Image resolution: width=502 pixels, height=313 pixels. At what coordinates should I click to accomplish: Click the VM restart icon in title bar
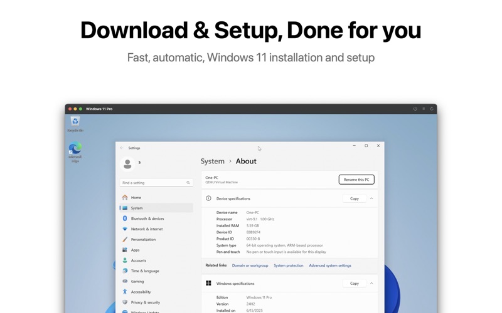pos(432,109)
